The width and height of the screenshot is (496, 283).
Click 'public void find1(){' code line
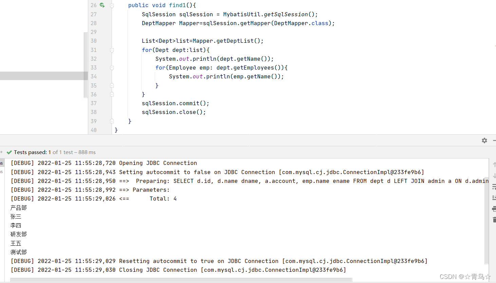[162, 5]
